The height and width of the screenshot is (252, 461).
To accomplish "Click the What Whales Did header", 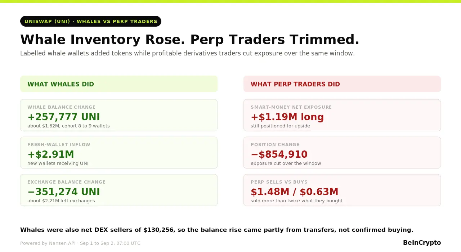I will (119, 84).
